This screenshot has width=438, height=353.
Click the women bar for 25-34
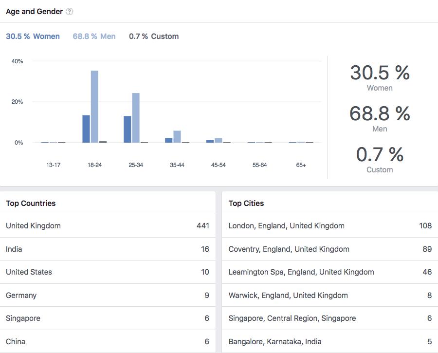click(128, 130)
